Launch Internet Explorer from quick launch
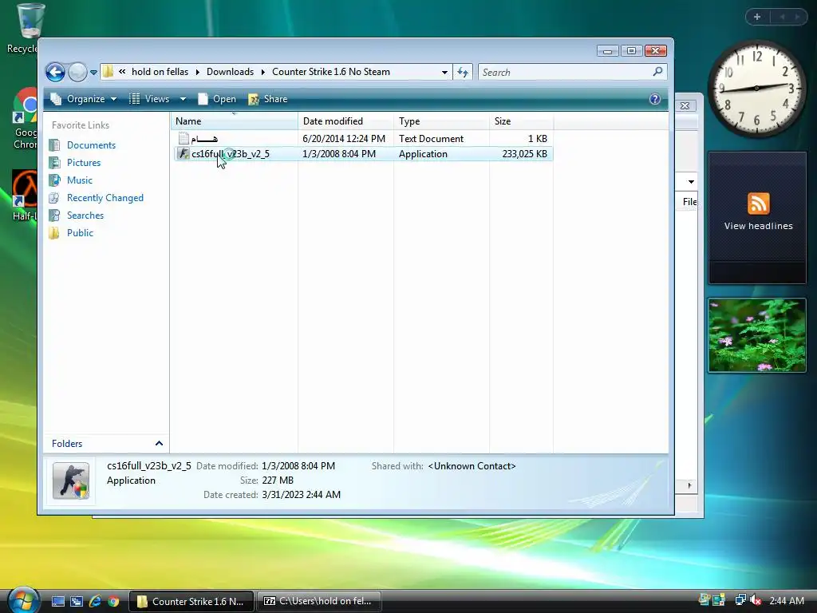The image size is (817, 613). click(96, 602)
